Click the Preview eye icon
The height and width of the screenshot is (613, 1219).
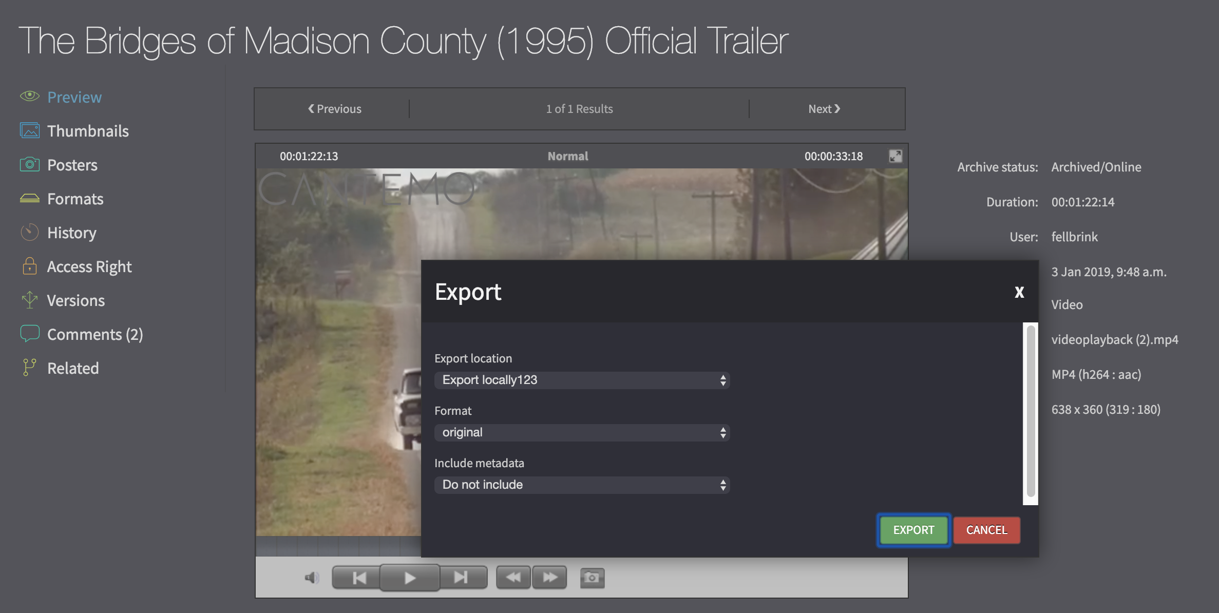tap(30, 96)
